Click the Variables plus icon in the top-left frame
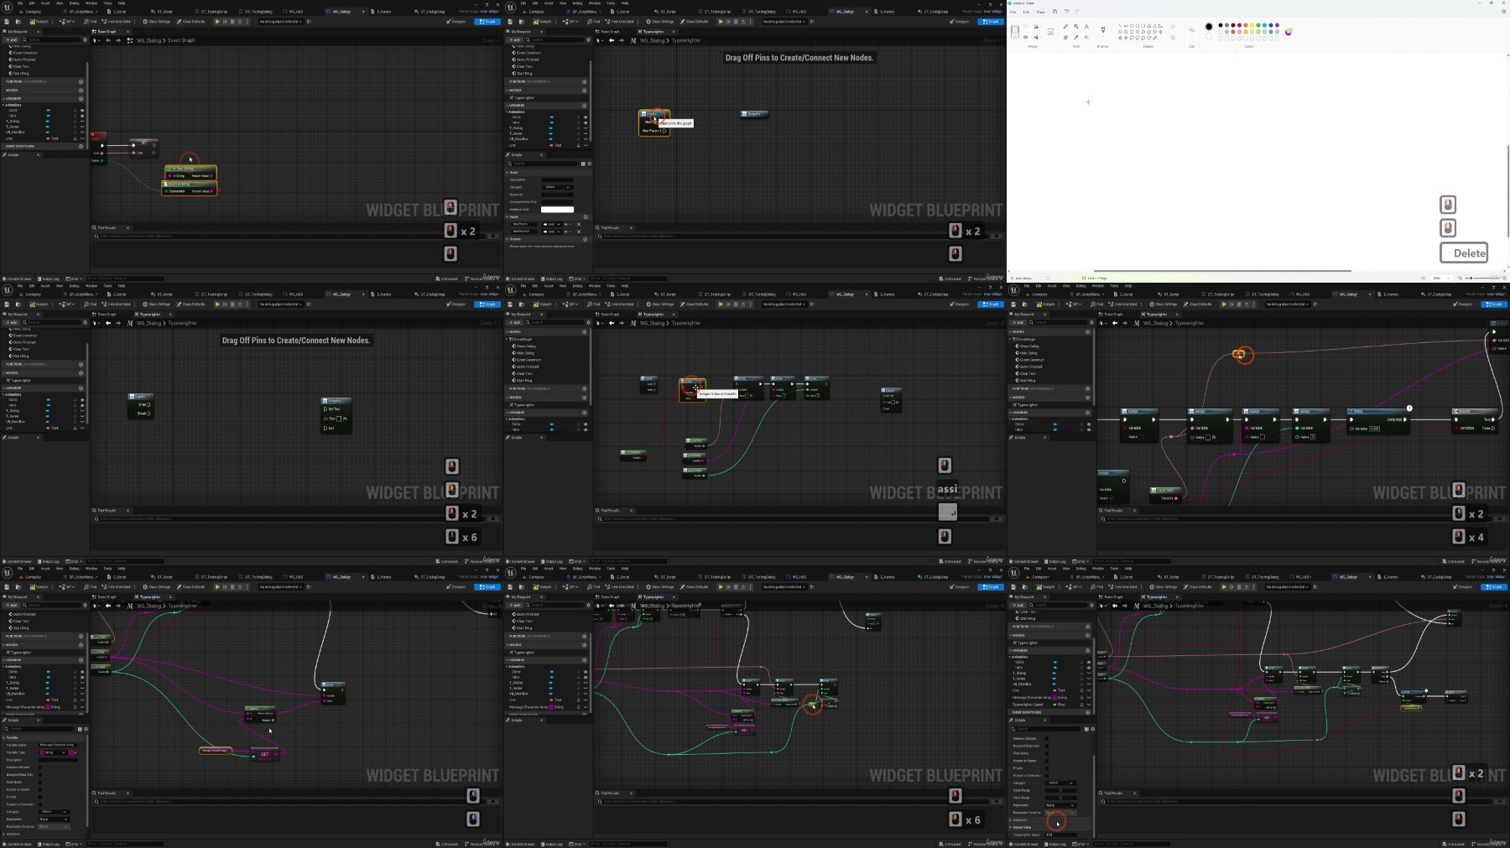The height and width of the screenshot is (848, 1510). tap(81, 98)
